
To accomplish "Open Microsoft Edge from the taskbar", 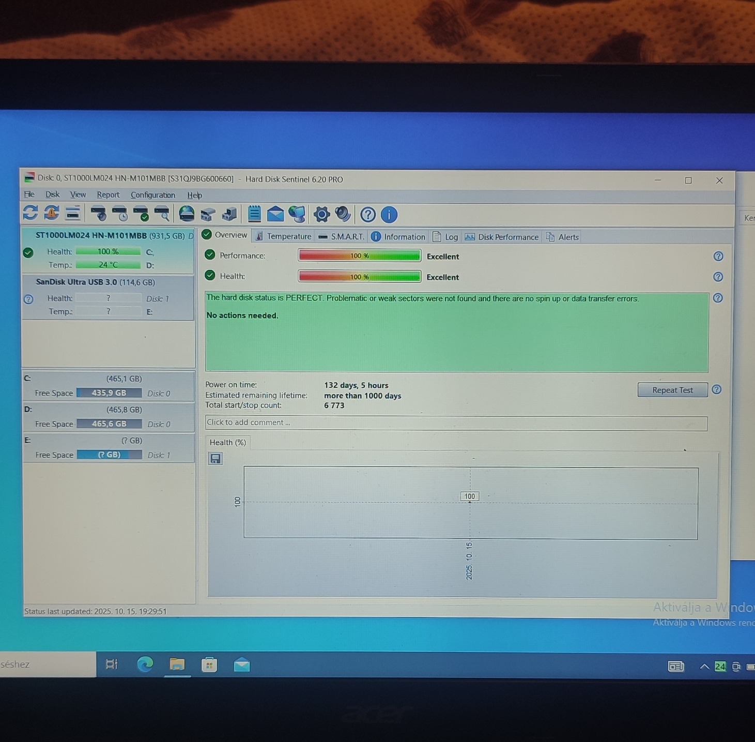I will point(145,664).
